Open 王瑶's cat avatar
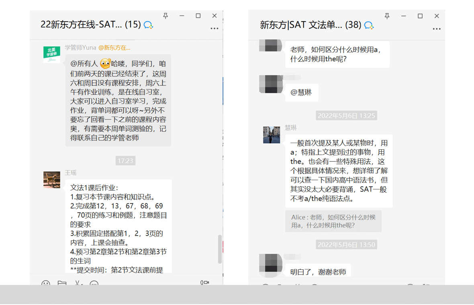The width and height of the screenshot is (474, 305). (x=52, y=180)
